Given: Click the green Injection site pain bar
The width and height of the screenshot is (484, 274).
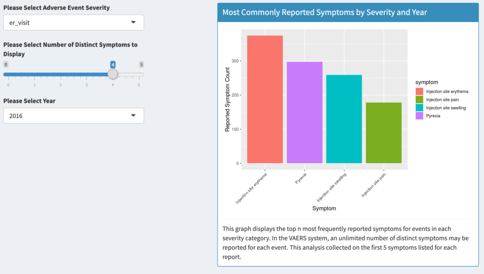Looking at the screenshot, I should [384, 133].
